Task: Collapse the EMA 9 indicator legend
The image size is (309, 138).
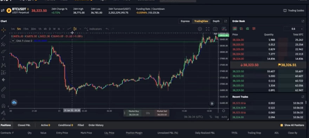Action: coord(13,41)
